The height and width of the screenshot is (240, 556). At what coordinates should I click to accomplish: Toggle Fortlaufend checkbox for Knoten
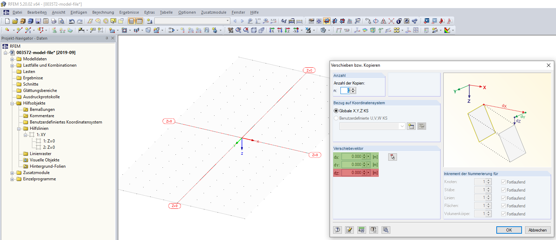click(503, 182)
